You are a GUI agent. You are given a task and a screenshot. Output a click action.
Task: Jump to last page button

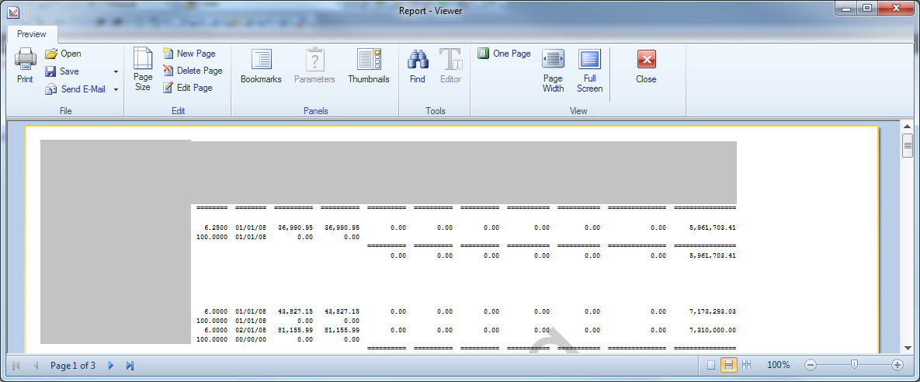[130, 366]
